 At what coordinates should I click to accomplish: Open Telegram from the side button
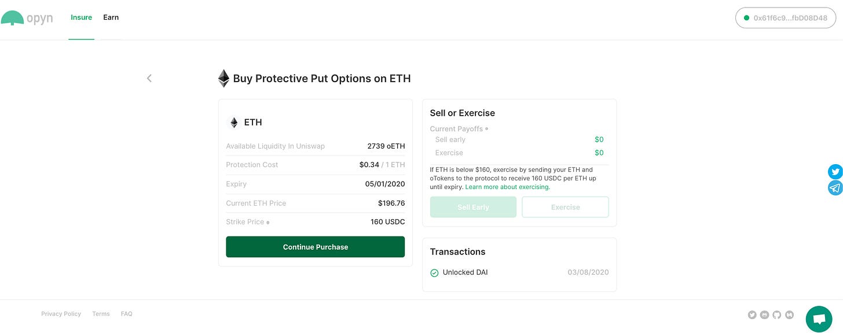[x=835, y=188]
